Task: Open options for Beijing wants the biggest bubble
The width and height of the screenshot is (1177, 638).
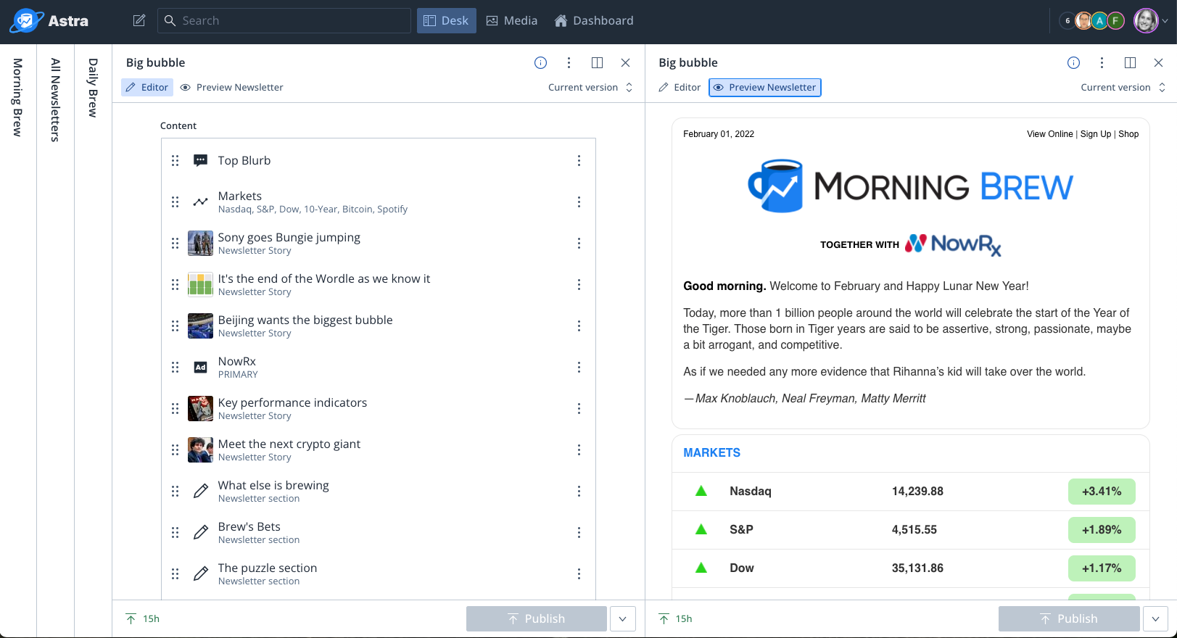Action: click(579, 326)
